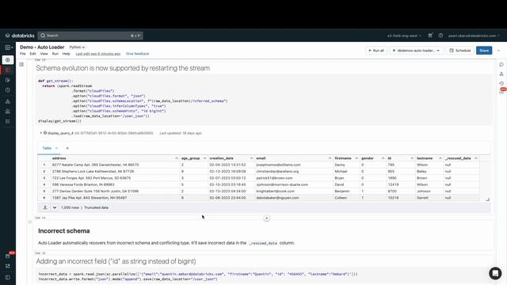This screenshot has height=285, width=507.
Task: Open the Last edit history link
Action: [98, 54]
